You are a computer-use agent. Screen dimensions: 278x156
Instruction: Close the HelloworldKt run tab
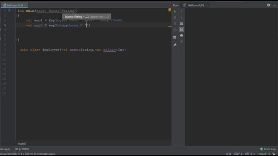pyautogui.click(x=206, y=6)
